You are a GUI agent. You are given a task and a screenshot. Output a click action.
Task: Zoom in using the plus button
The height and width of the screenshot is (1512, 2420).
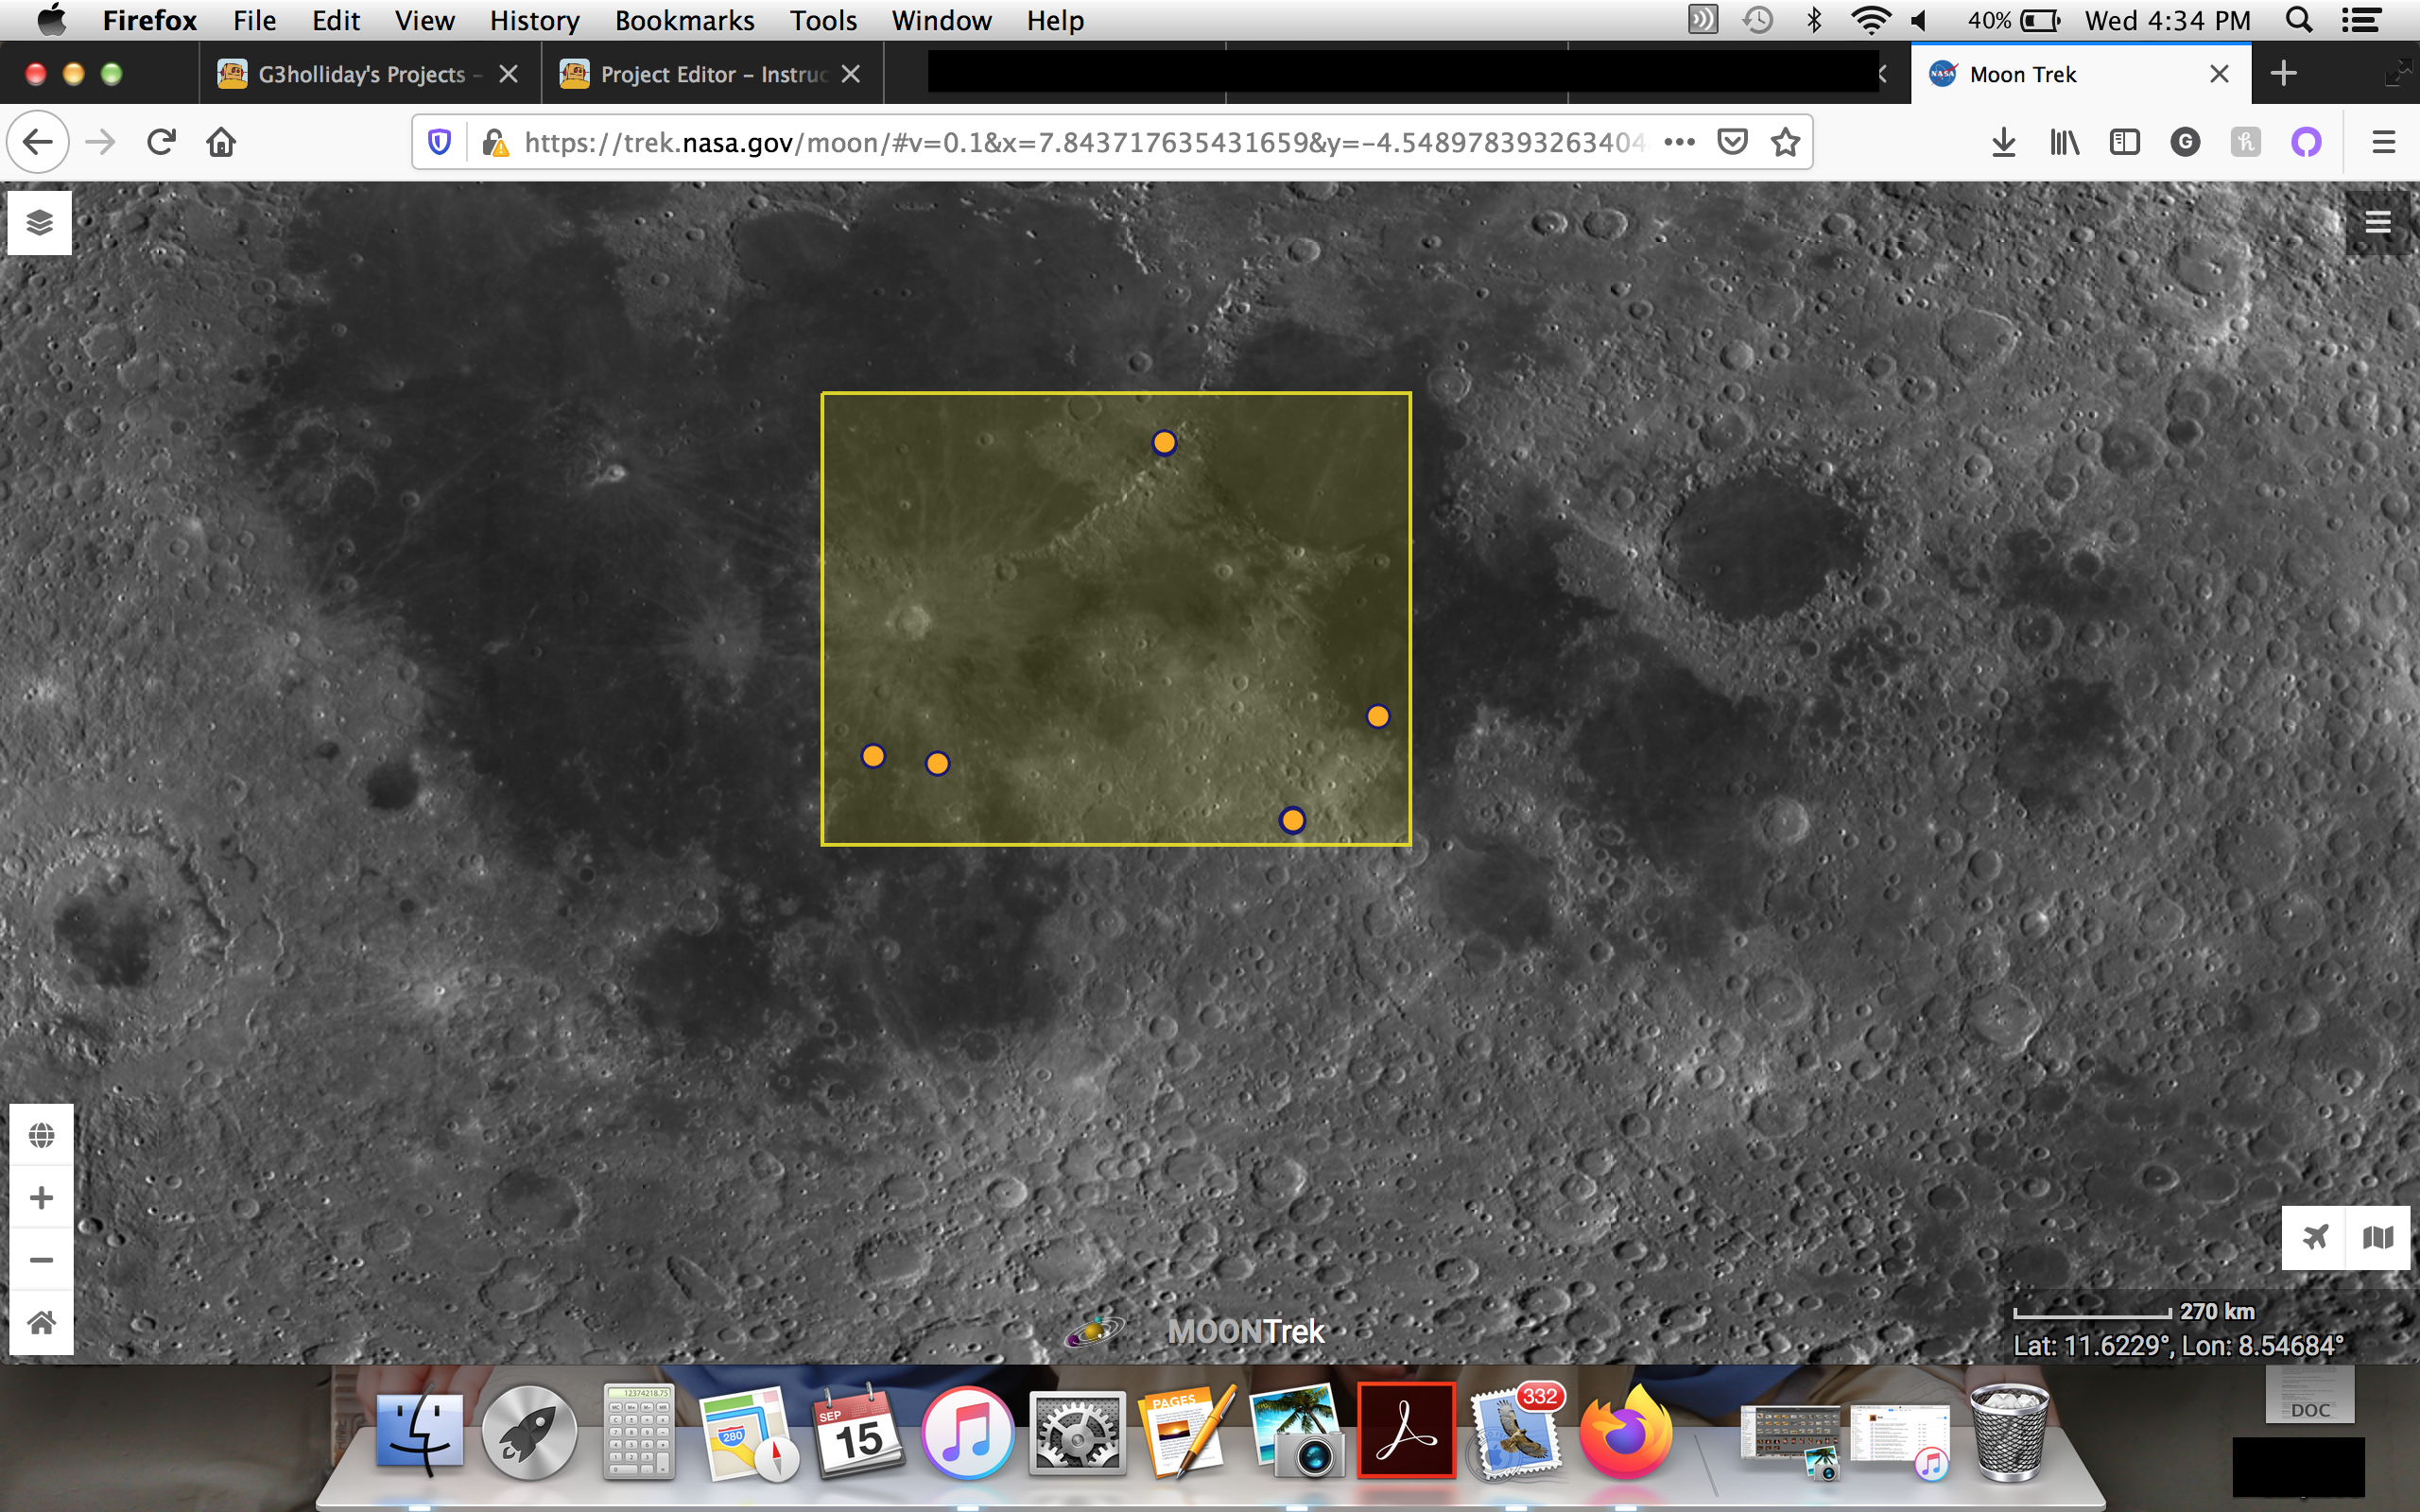41,1197
